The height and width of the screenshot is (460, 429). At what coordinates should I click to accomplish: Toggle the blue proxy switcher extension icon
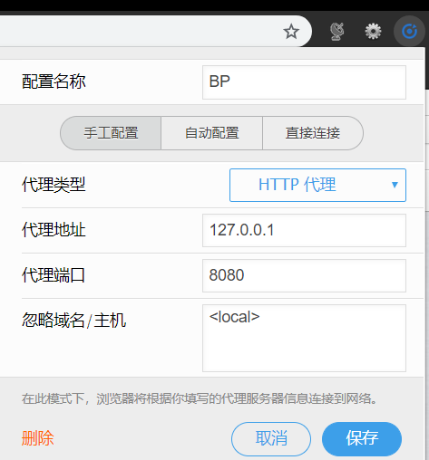[x=409, y=31]
